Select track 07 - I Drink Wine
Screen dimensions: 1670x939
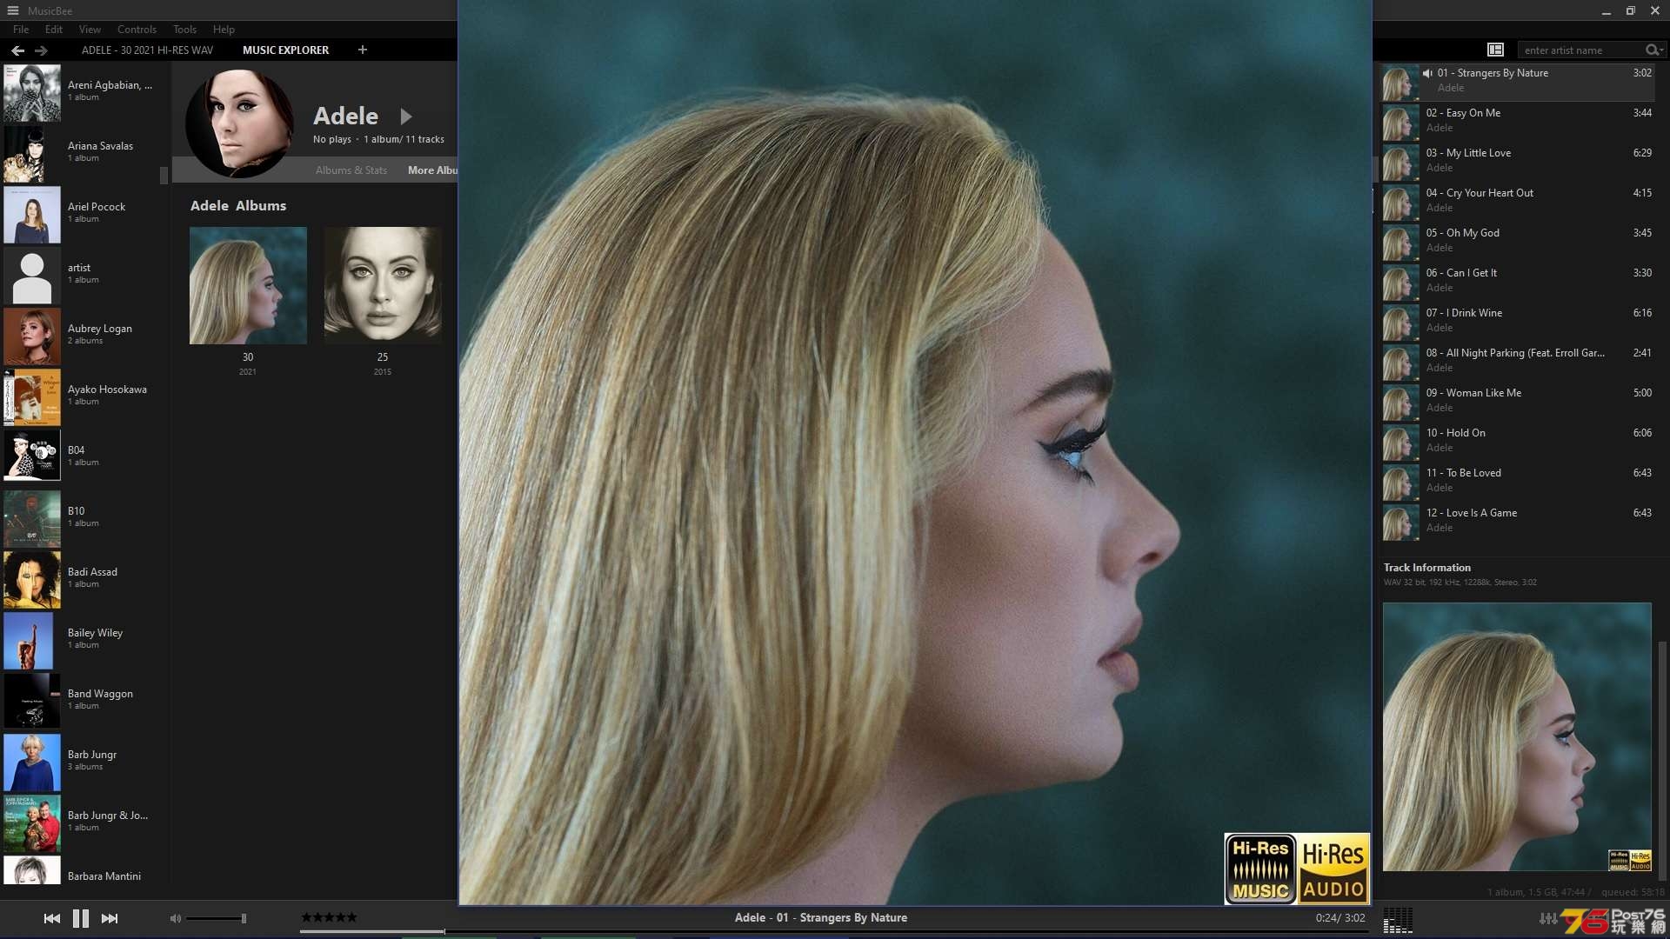click(x=1518, y=321)
